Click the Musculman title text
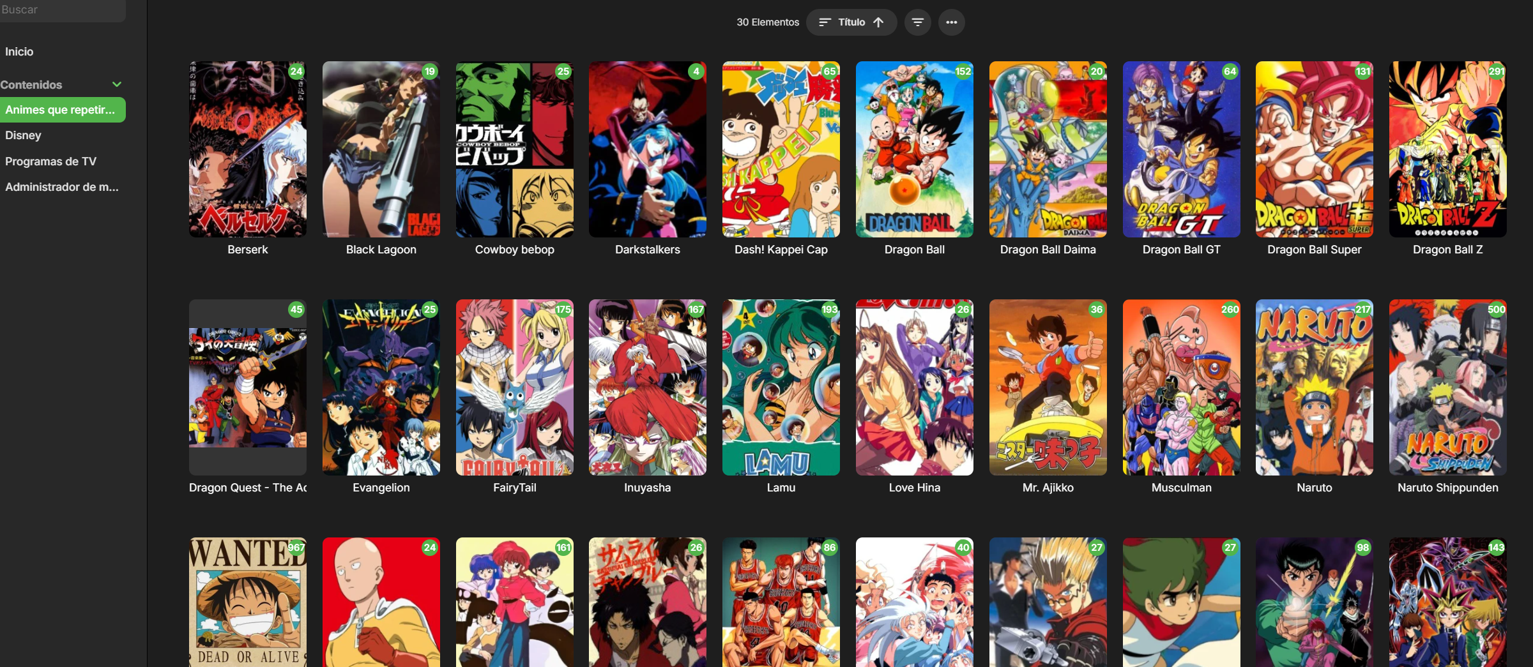The height and width of the screenshot is (667, 1533). coord(1182,488)
